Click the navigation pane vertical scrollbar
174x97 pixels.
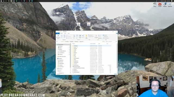point(70,56)
